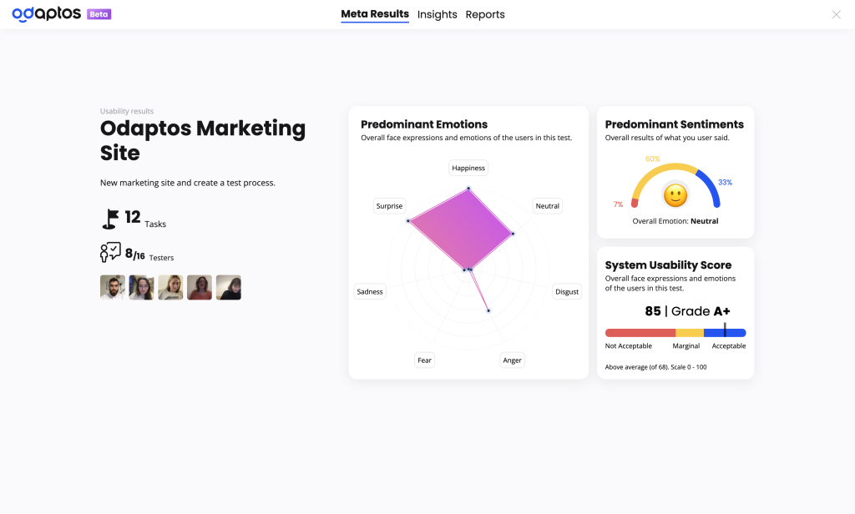
Task: Switch to the Insights tab
Action: point(437,14)
